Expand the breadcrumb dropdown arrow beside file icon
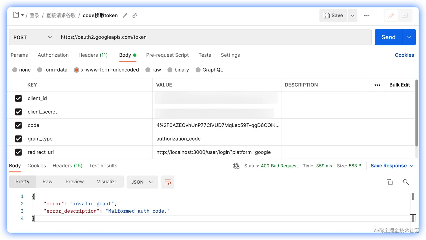Viewport: 426px width, 240px height. click(23, 15)
